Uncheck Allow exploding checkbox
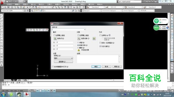Viewport: 174px width, 97px height. [100, 46]
